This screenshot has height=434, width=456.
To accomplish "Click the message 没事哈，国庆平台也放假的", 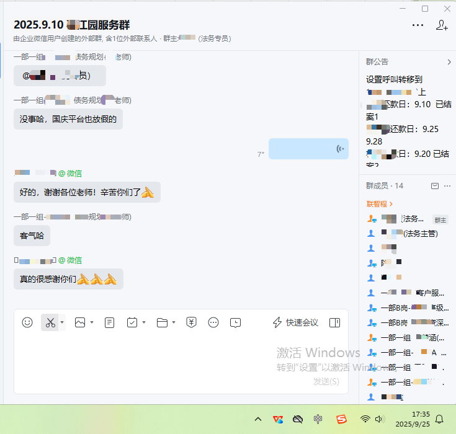I will (x=68, y=119).
